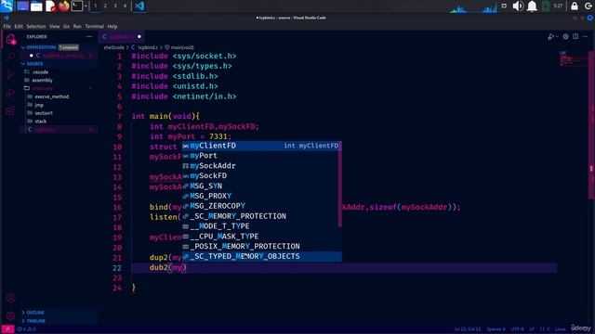Open editor More Actions ellipsis
The height and width of the screenshot is (334, 595).
click(x=585, y=37)
